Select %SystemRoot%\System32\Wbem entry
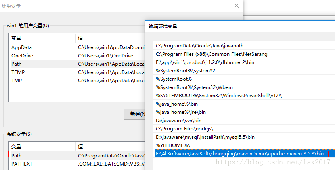 point(244,87)
